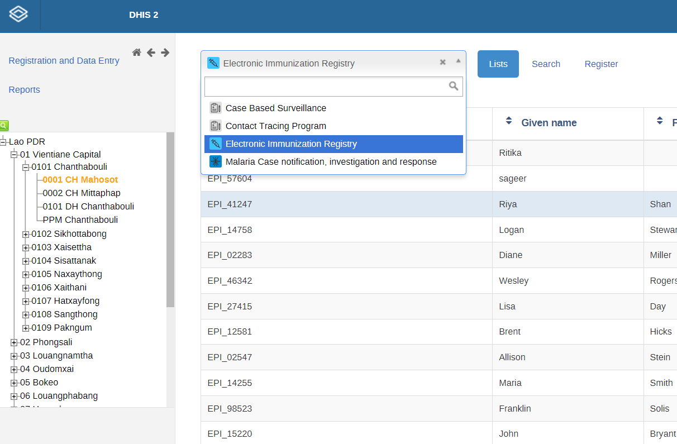Go to home via house icon
Screen dimensions: 677x444
pyautogui.click(x=137, y=52)
